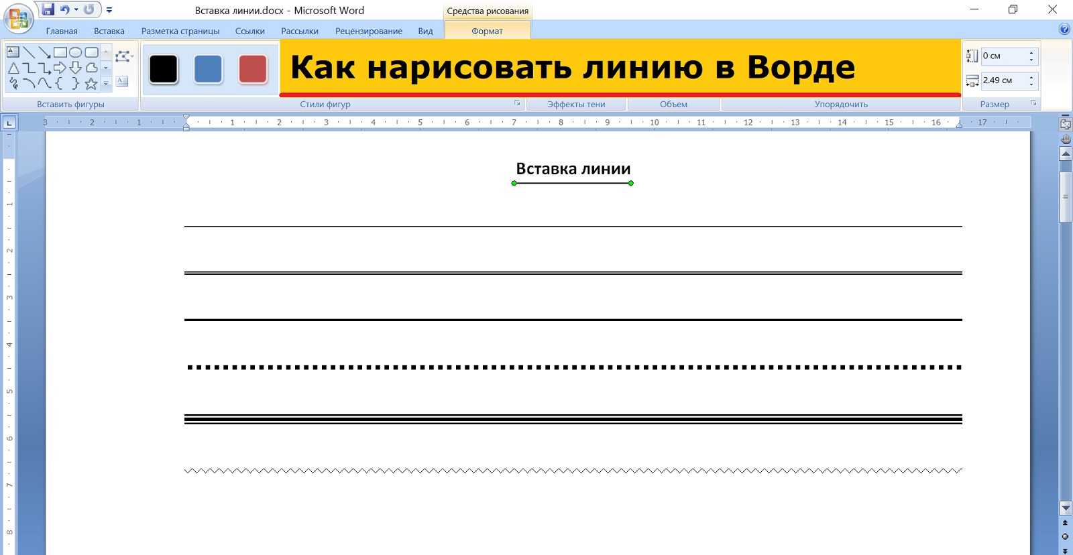Click the Redo icon in Quick Access
Image resolution: width=1073 pixels, height=555 pixels.
coord(89,9)
